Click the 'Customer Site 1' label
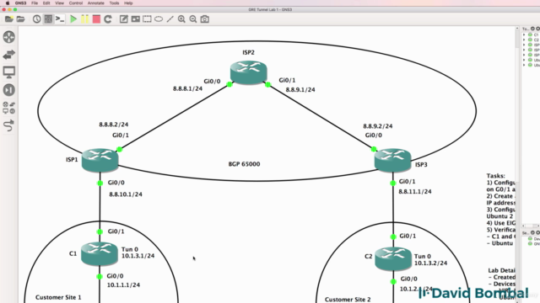 click(x=58, y=297)
